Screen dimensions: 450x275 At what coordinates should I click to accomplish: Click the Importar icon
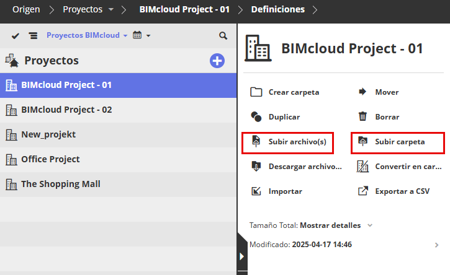[x=256, y=191]
